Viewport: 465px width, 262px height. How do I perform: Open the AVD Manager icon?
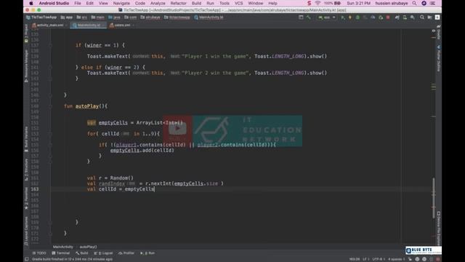[x=405, y=17]
